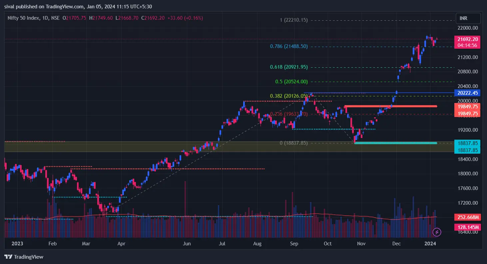
Task: Click the 21200.00 price axis label
Action: pyautogui.click(x=467, y=57)
